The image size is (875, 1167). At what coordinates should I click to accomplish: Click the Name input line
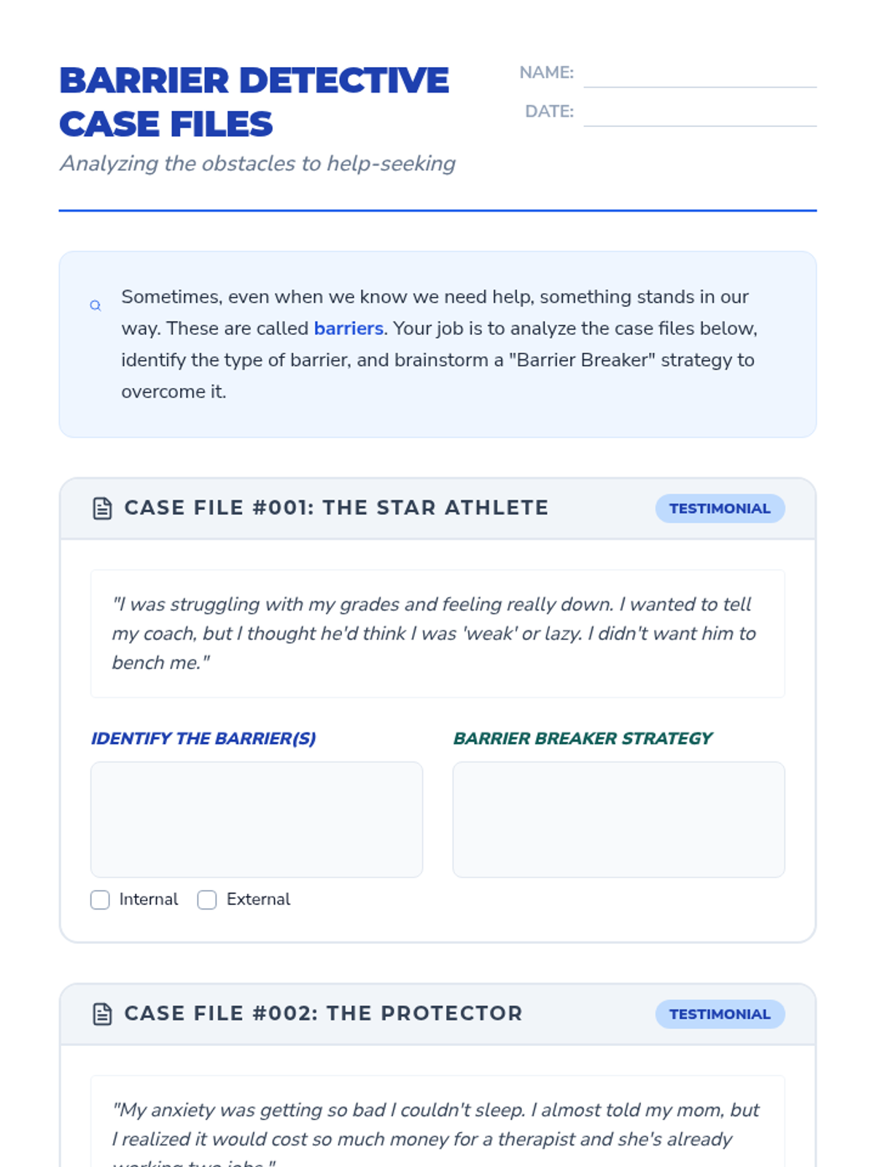click(699, 75)
